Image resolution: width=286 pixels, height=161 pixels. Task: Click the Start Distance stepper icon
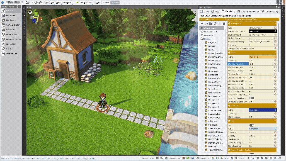pos(275,146)
